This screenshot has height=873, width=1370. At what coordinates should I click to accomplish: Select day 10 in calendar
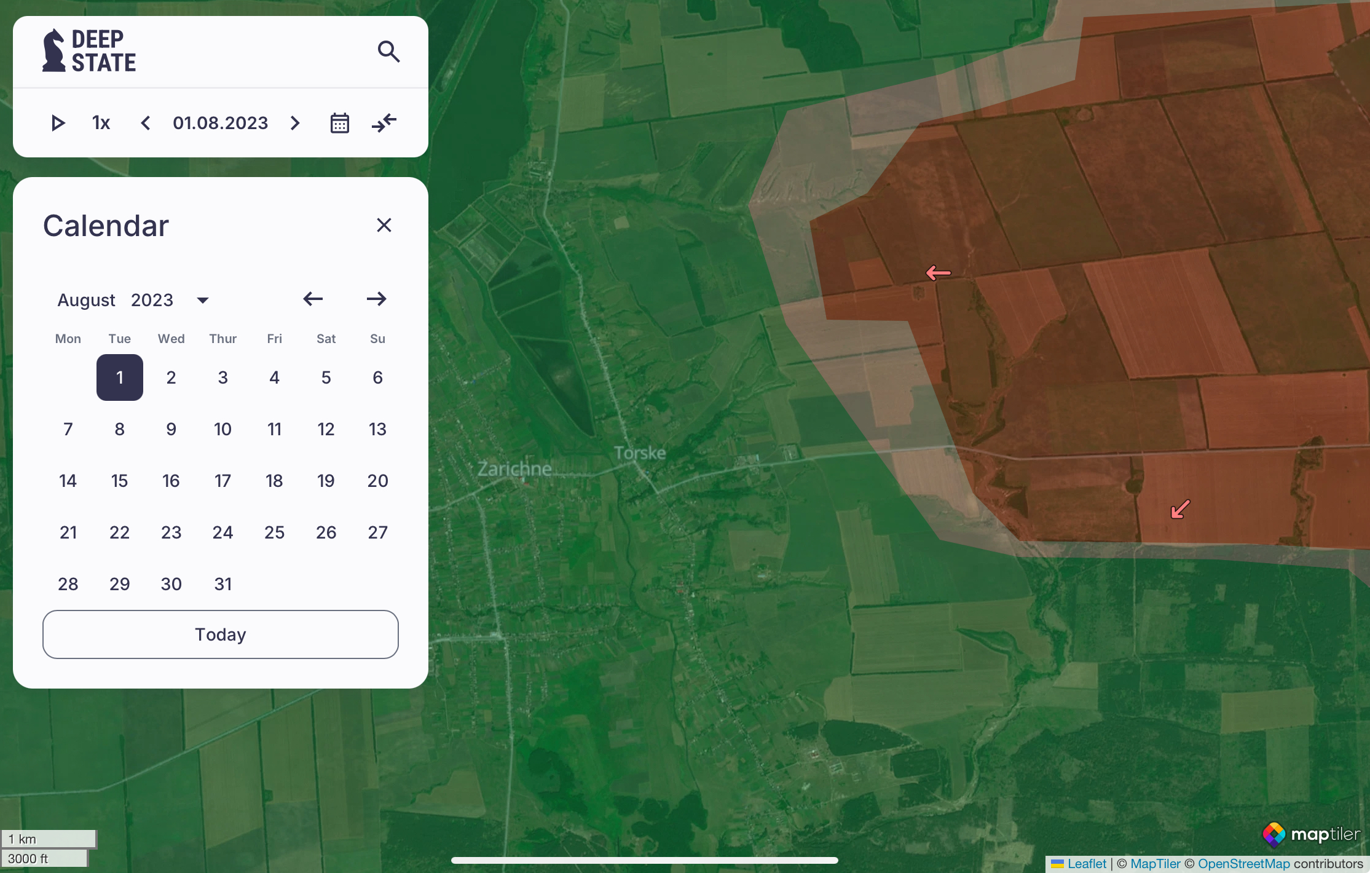(223, 429)
